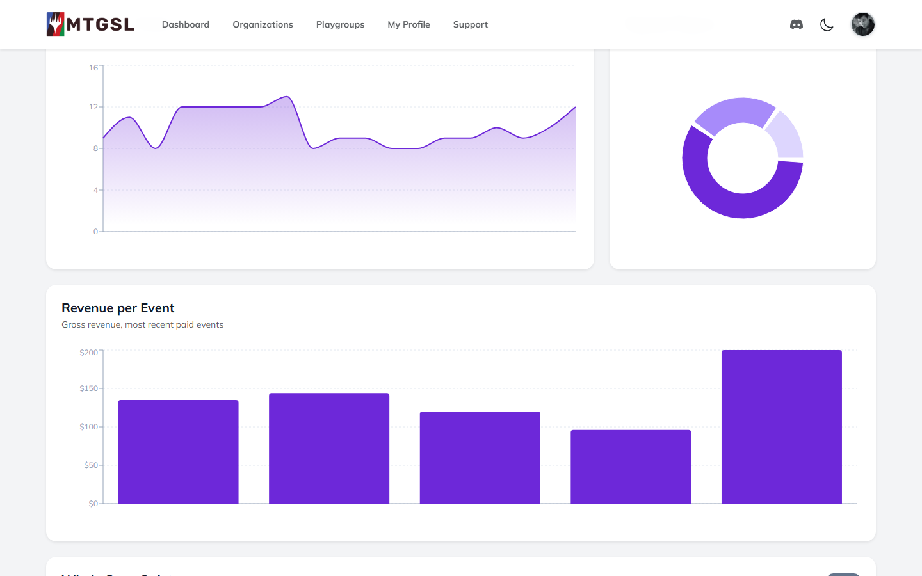Click the 'Gross revenue, most recent paid events' subtitle
Image resolution: width=922 pixels, height=576 pixels.
(142, 324)
